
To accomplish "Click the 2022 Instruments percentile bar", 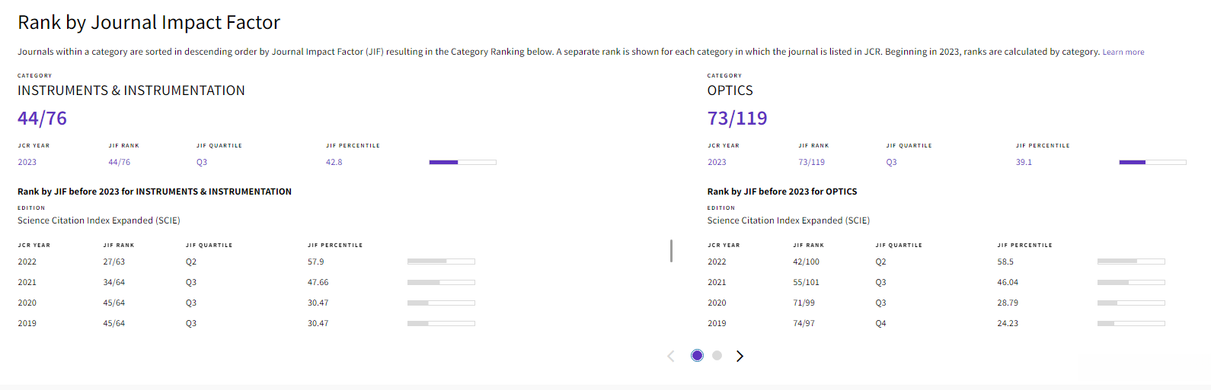I will click(x=441, y=262).
